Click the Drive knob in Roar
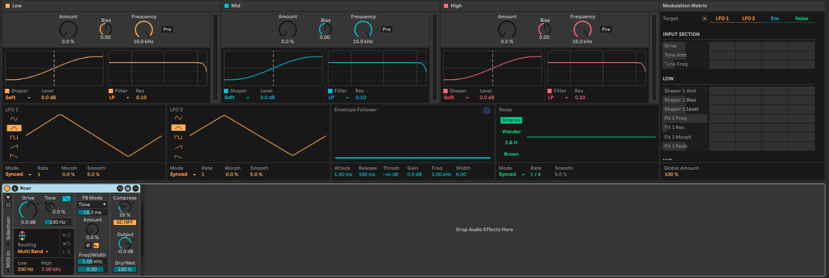This screenshot has height=278, width=829. click(x=28, y=210)
